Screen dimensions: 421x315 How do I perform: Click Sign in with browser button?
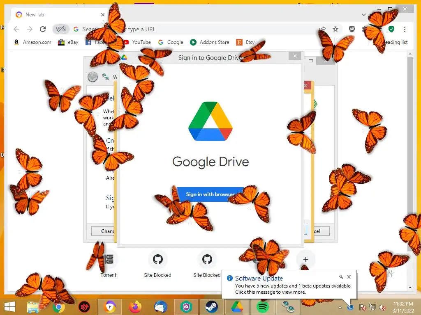point(210,194)
